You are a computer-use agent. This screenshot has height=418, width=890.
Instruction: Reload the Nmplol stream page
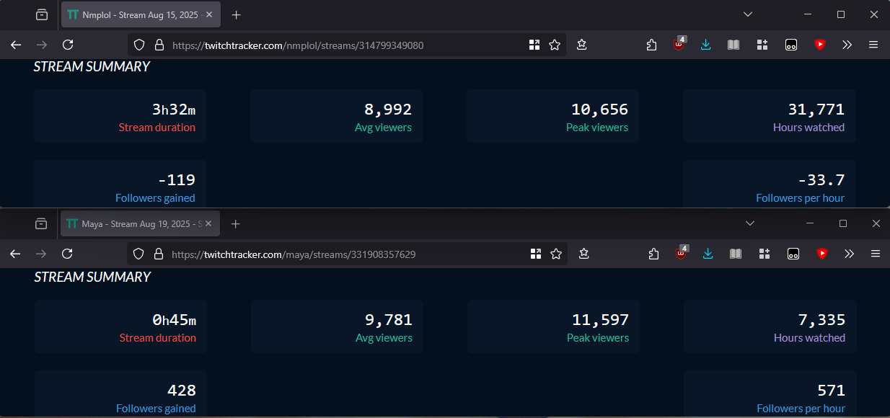pos(68,45)
